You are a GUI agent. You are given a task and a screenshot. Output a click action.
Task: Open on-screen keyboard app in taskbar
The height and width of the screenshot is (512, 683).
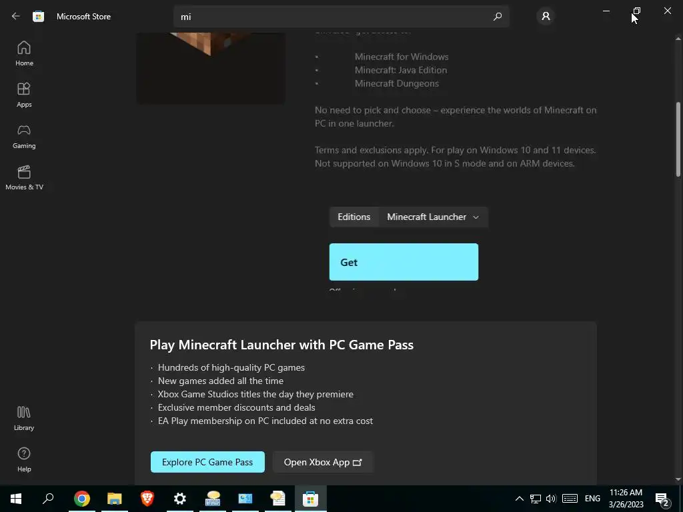pyautogui.click(x=213, y=499)
